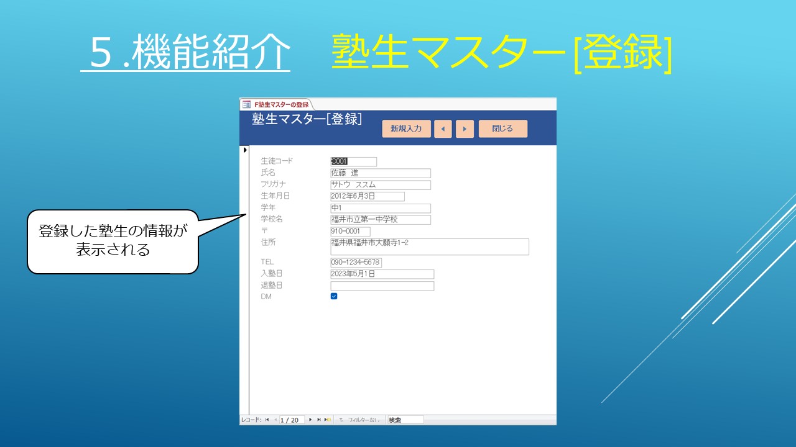
Task: Select the 生年月日 field with 2012年6月3日
Action: point(368,196)
